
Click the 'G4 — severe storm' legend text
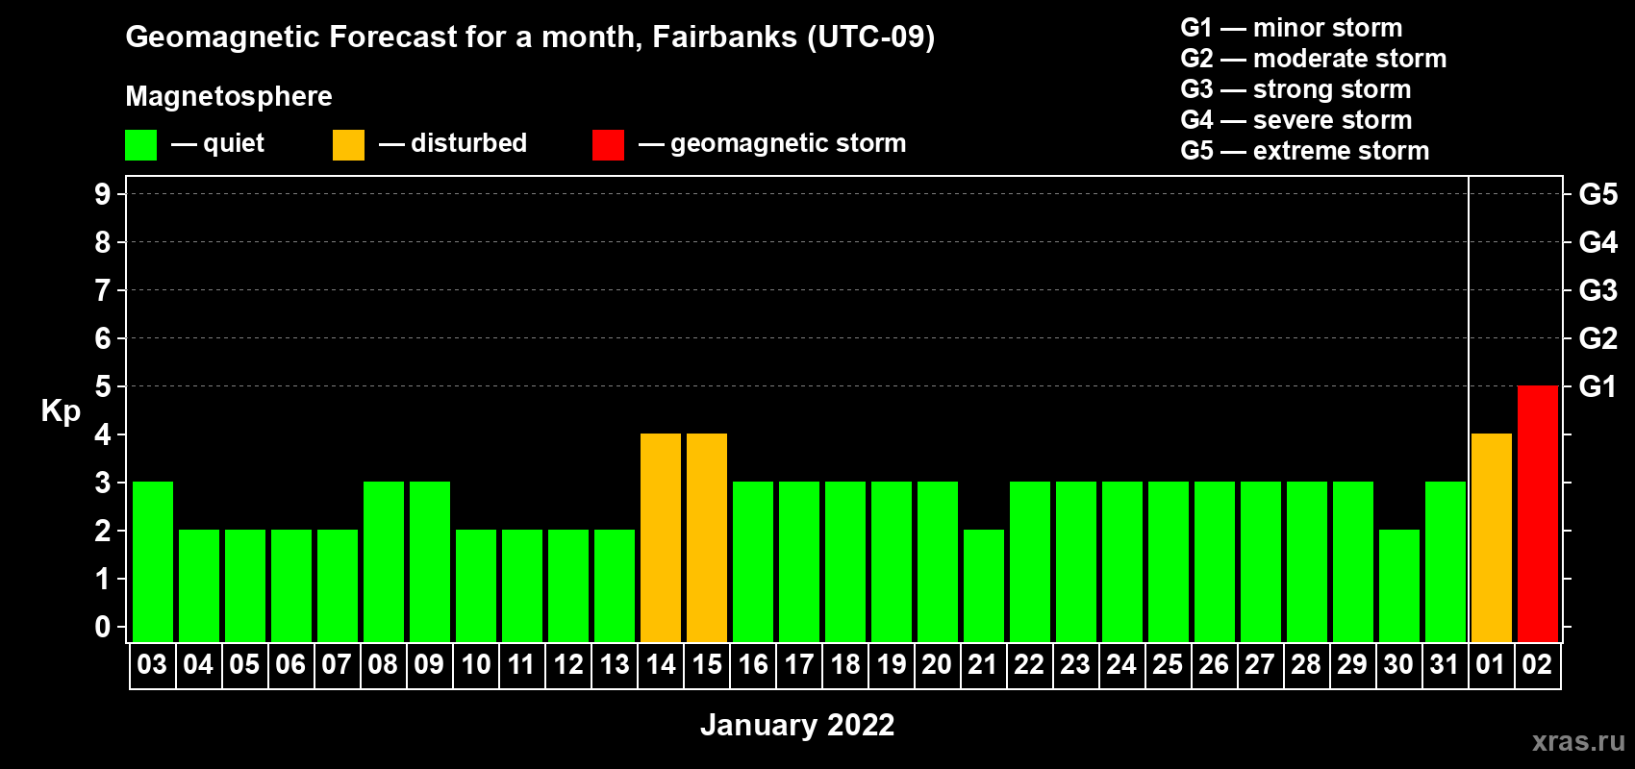click(1295, 120)
